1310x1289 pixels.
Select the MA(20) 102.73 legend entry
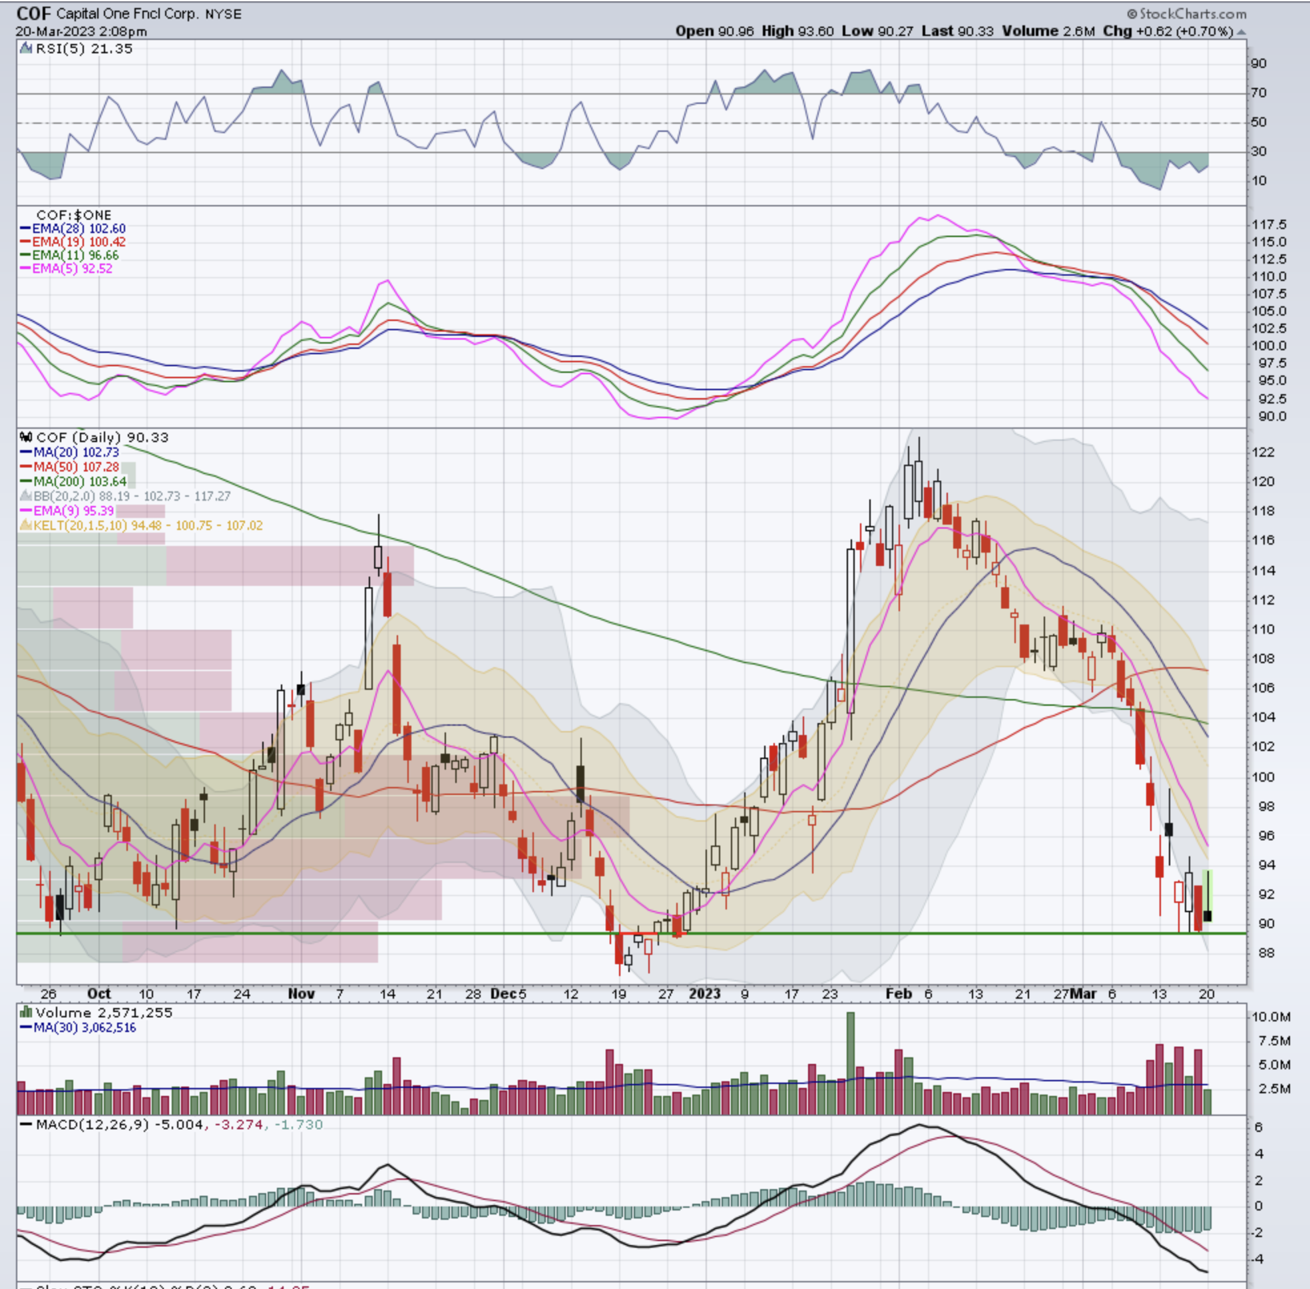pyautogui.click(x=70, y=452)
